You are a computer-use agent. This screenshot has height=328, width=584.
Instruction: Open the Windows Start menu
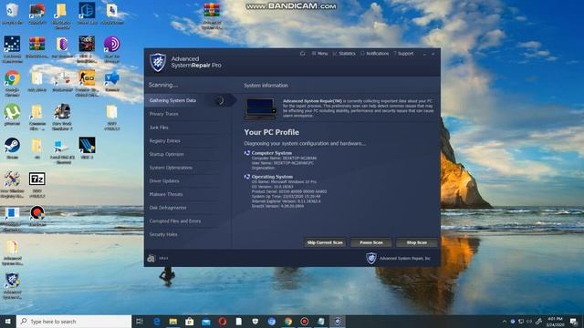[8, 322]
